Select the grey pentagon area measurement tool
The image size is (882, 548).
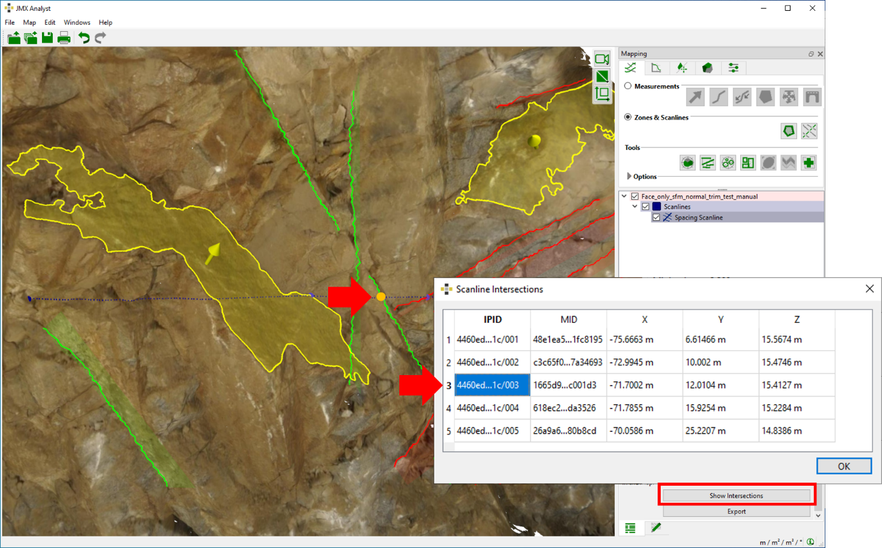(x=766, y=97)
